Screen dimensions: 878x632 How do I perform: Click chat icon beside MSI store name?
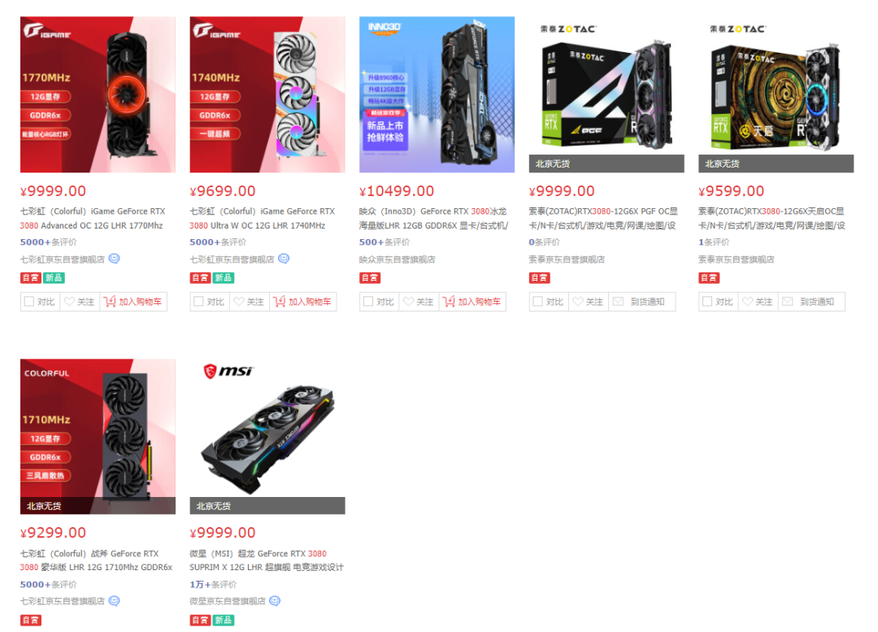point(275,601)
